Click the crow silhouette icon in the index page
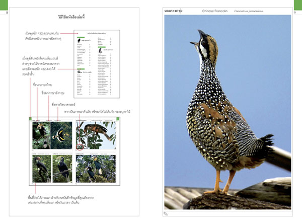This screenshot has height=223, width=302. tap(79, 40)
